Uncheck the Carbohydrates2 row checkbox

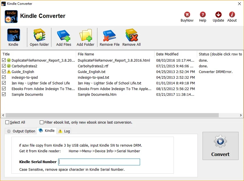(x=4, y=66)
